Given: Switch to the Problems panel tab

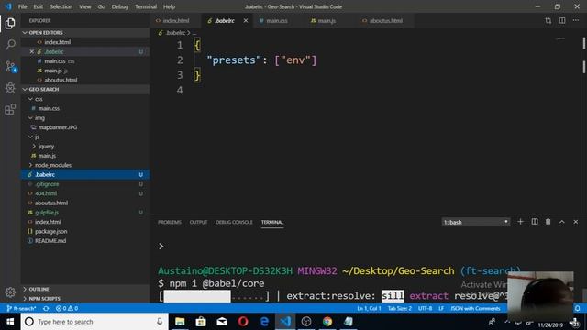Looking at the screenshot, I should click(170, 222).
